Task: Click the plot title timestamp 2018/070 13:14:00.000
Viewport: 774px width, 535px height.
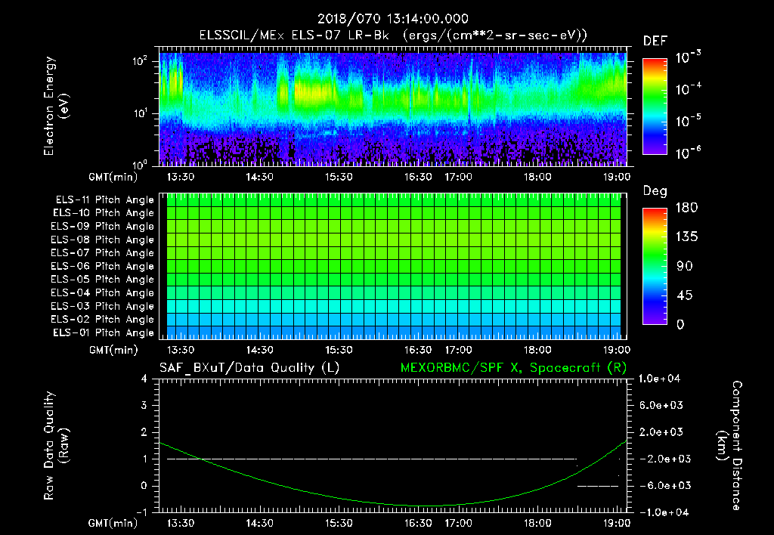Action: point(392,19)
